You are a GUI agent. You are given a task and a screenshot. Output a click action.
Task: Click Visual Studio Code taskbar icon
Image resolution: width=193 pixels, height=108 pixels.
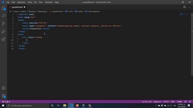pyautogui.click(x=71, y=105)
